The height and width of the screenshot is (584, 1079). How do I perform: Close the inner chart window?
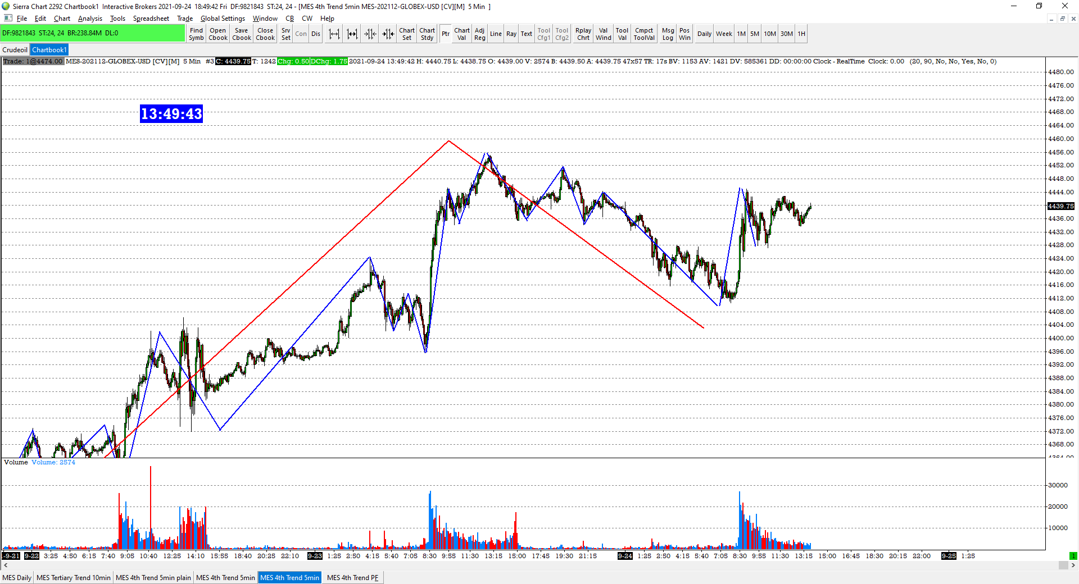pos(1073,19)
